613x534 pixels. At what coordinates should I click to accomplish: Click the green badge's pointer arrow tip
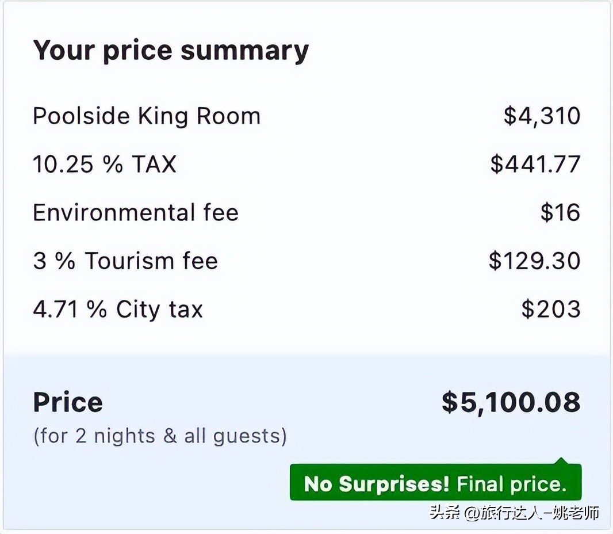pyautogui.click(x=561, y=460)
